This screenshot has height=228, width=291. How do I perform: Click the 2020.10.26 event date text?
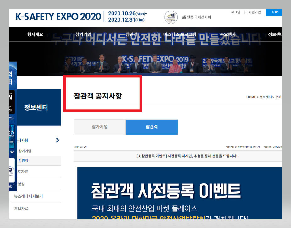point(128,13)
